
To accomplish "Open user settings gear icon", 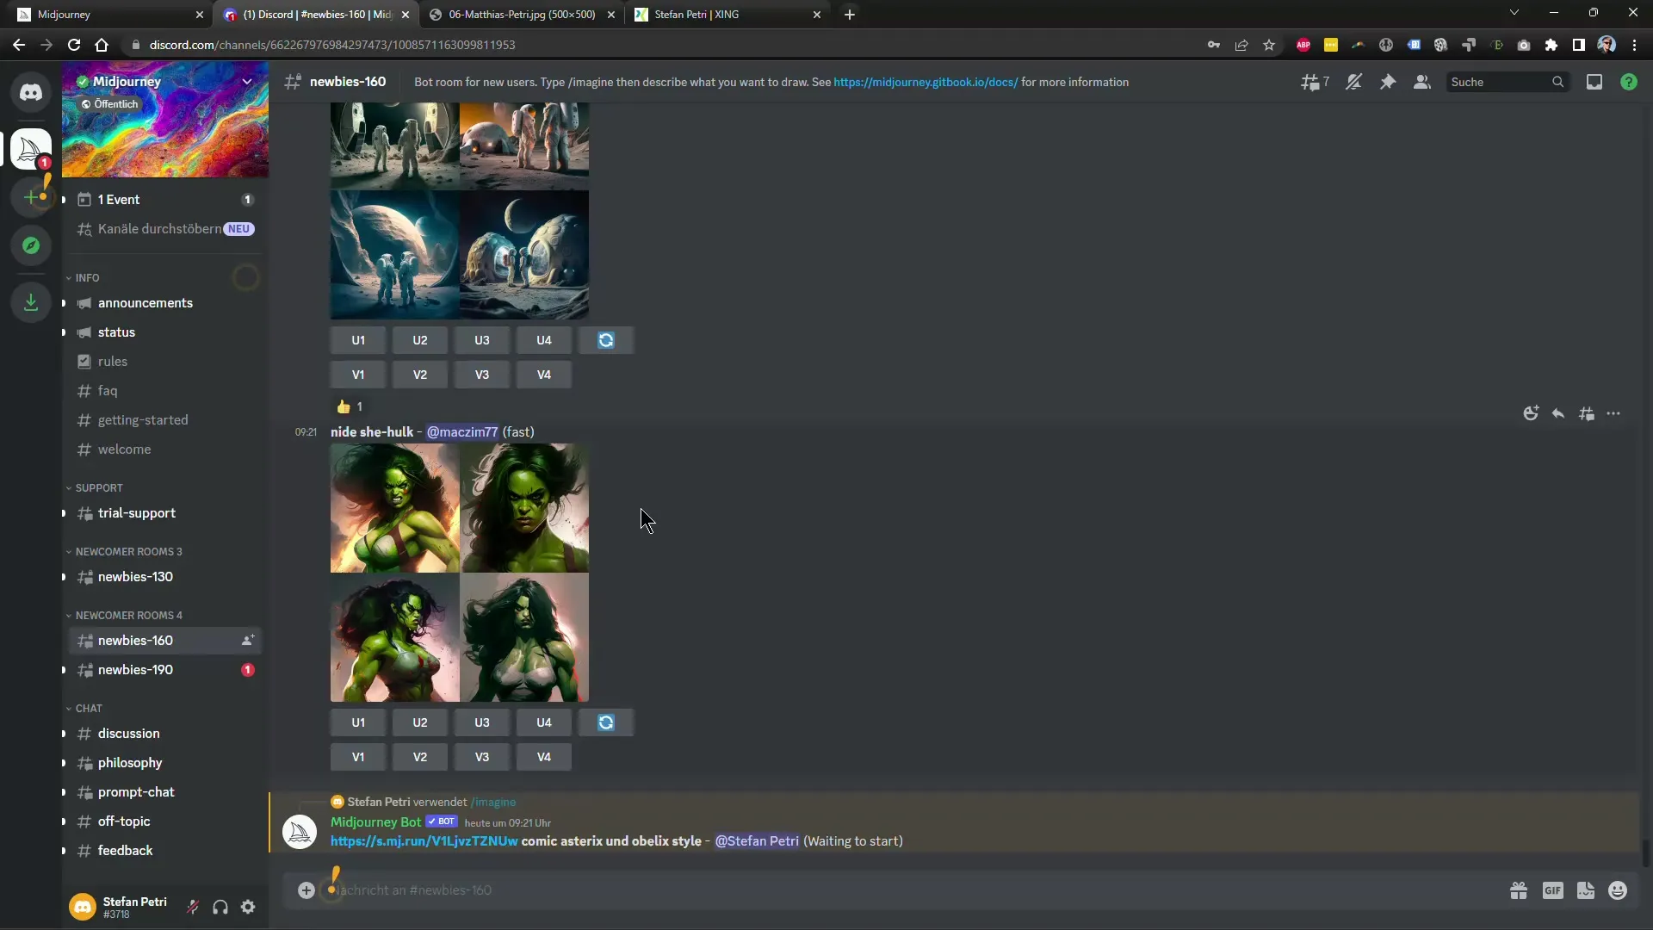I will (x=248, y=907).
